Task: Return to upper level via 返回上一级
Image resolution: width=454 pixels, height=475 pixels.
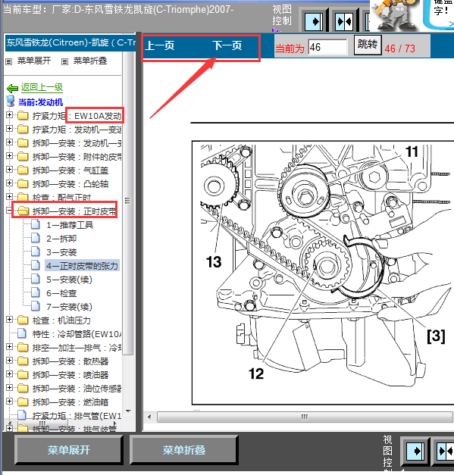Action: click(x=42, y=88)
